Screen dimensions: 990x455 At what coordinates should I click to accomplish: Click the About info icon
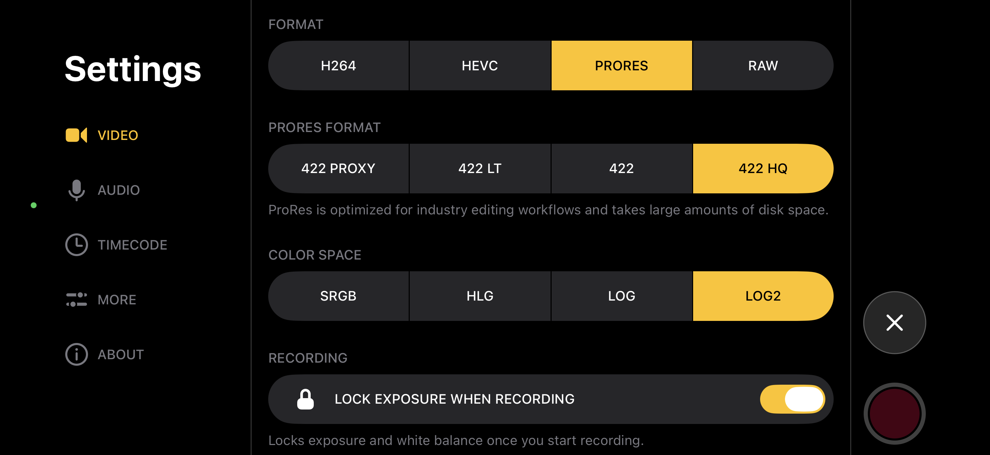point(77,354)
